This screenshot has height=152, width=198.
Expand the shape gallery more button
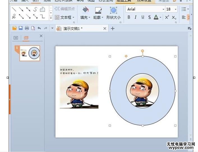tap(51, 18)
